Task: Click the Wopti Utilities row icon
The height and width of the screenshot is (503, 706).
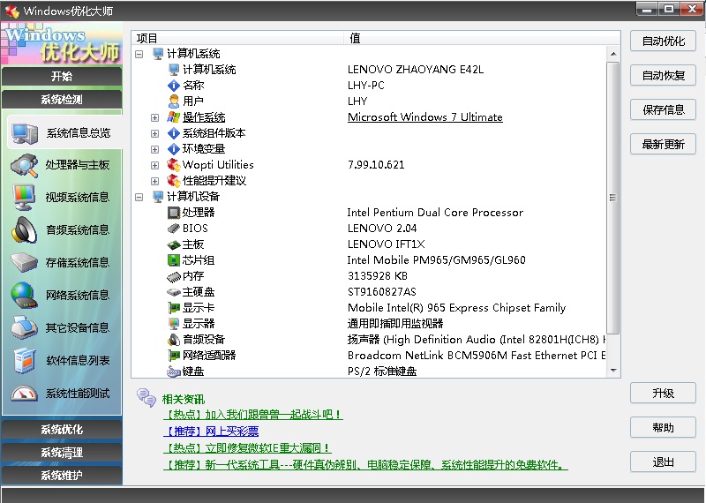Action: pos(173,165)
